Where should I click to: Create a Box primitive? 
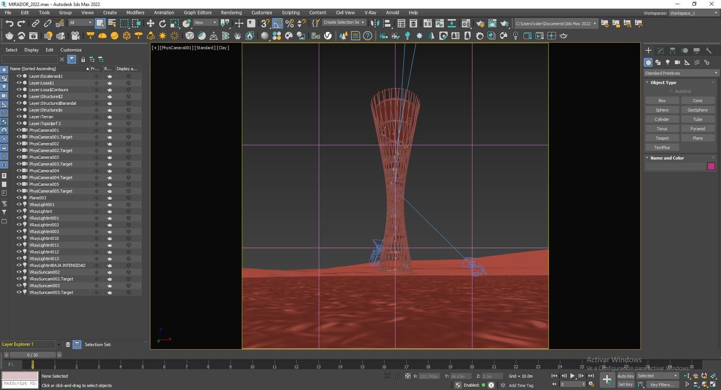[x=662, y=101]
